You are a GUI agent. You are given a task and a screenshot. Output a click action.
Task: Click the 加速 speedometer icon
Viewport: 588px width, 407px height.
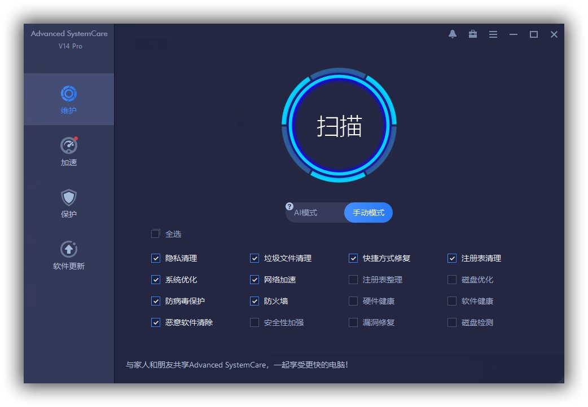(x=69, y=145)
